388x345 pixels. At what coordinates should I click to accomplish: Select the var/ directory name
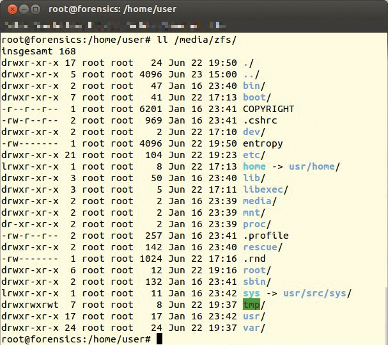(254, 328)
